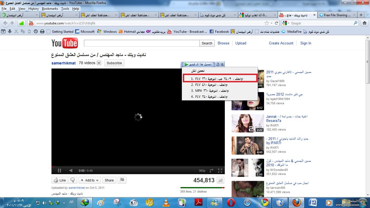The height and width of the screenshot is (208, 370).
Task: Flag this video with the flag icon
Action: (x=122, y=180)
